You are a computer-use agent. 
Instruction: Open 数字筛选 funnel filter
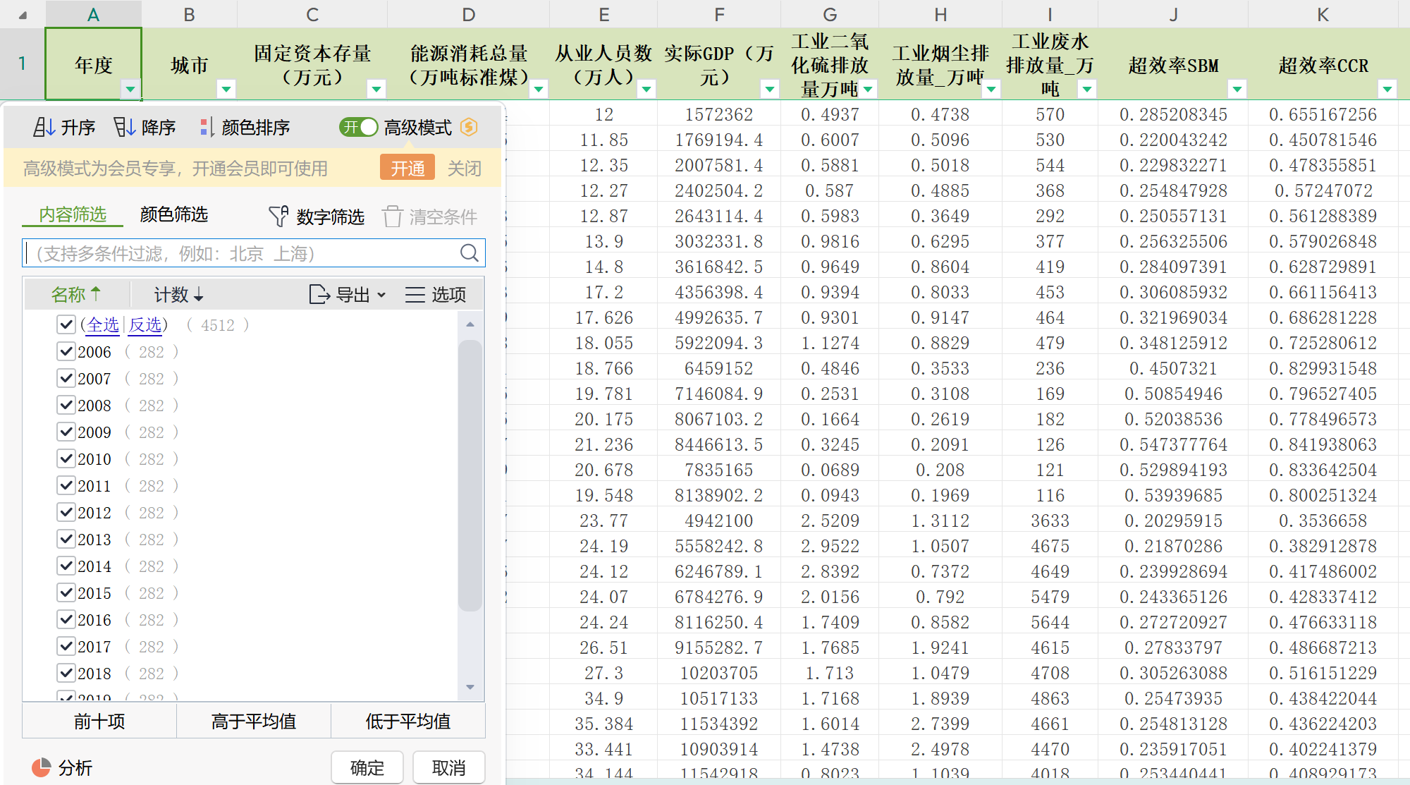(x=278, y=217)
